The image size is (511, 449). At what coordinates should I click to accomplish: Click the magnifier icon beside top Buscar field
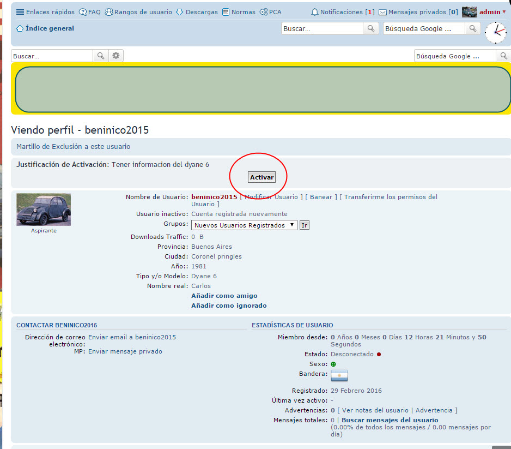371,28
